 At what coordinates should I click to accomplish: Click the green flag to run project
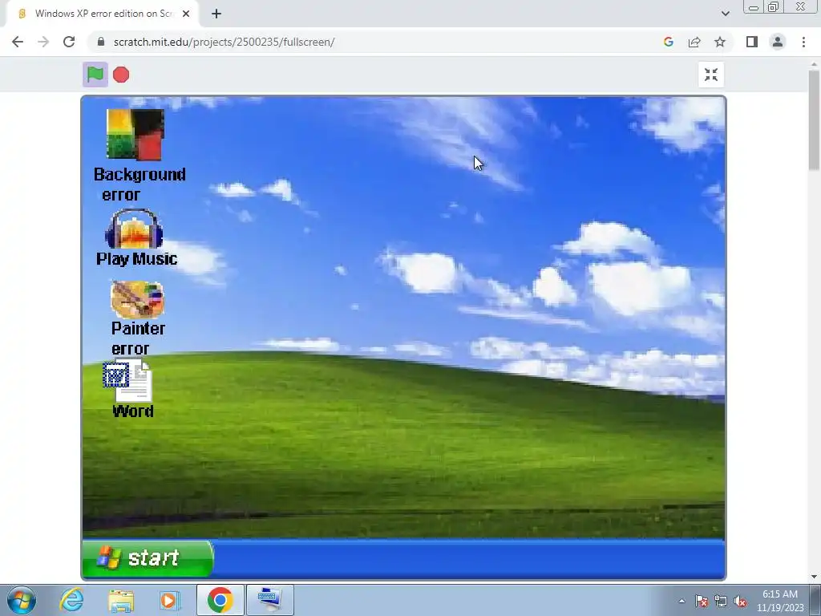(x=95, y=75)
